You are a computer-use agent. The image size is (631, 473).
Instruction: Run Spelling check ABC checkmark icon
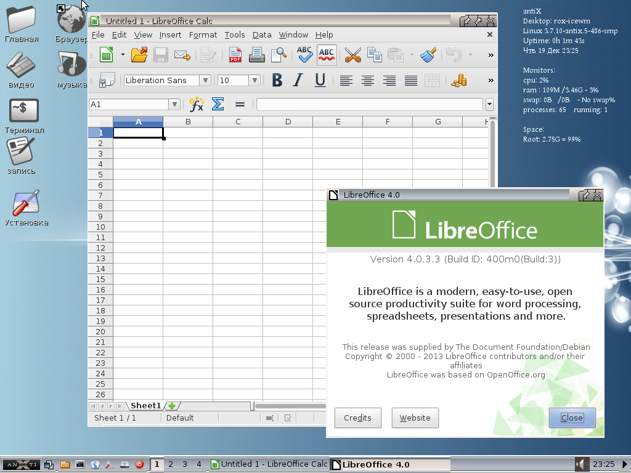[304, 54]
